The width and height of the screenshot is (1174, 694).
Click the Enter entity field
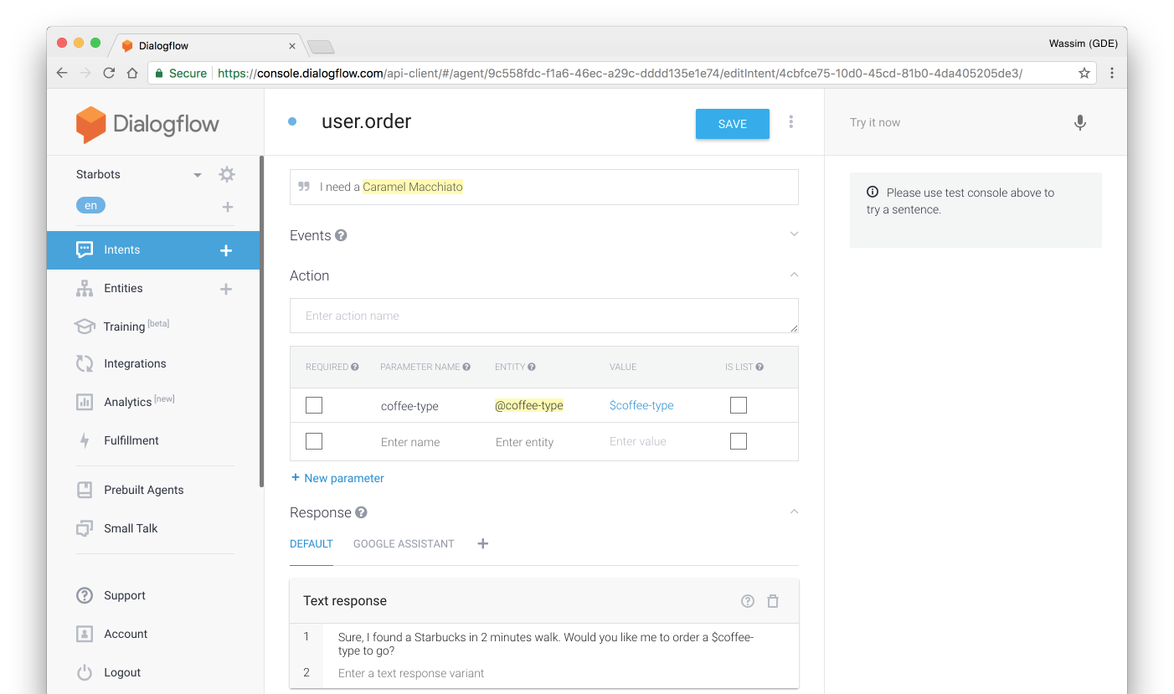(525, 442)
